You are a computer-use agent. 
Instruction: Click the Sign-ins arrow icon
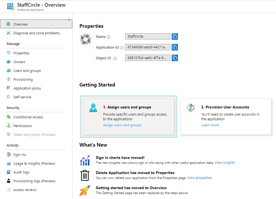(x=8, y=155)
